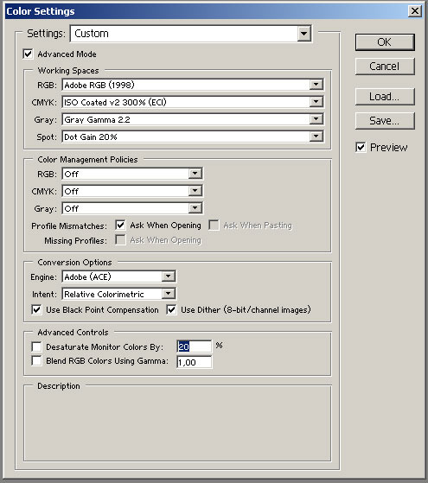Toggle Missing Profiles Ask When Opening
Screen dimensions: 428x483
click(x=120, y=240)
